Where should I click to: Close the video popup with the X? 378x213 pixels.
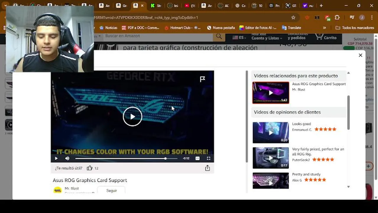360,55
